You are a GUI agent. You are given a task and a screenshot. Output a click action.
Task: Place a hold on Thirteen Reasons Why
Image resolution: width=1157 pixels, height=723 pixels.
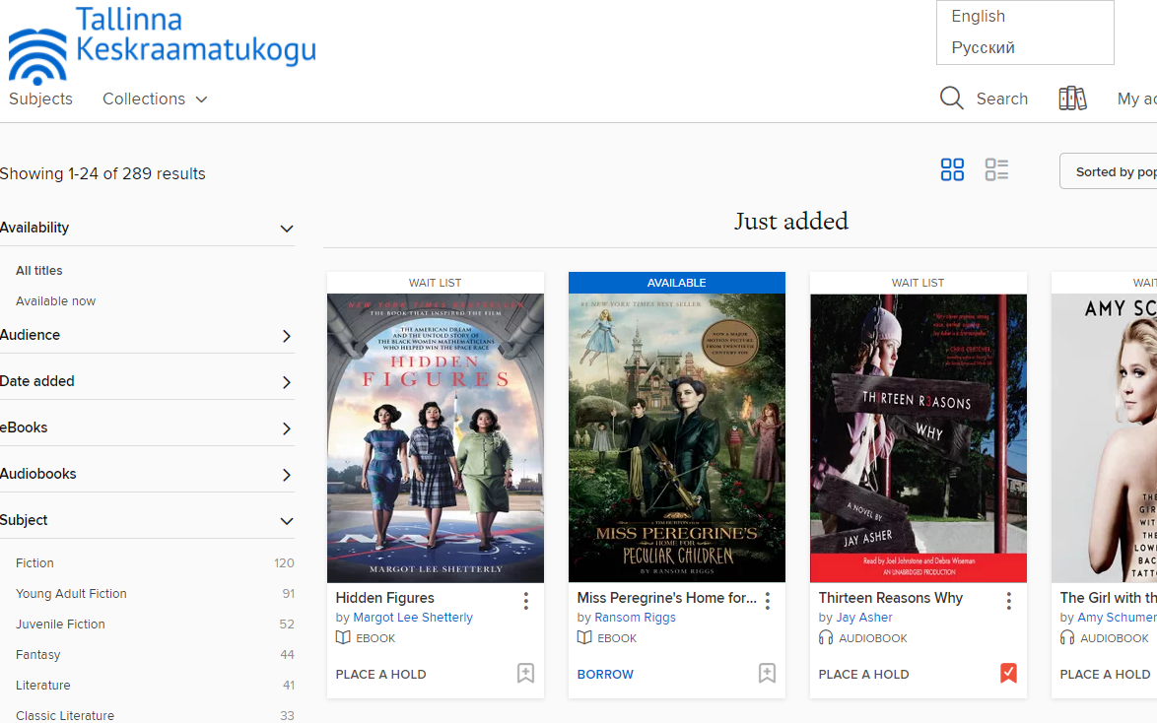pyautogui.click(x=863, y=675)
